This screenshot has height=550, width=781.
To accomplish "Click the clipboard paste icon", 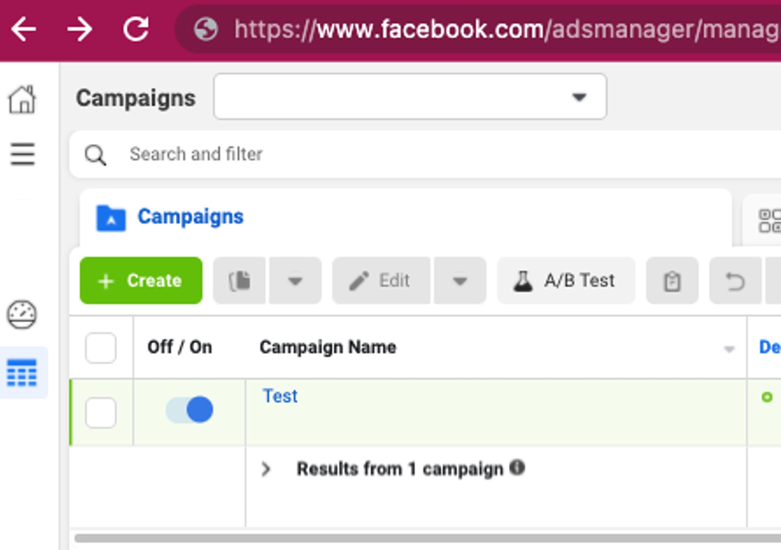I will (672, 281).
